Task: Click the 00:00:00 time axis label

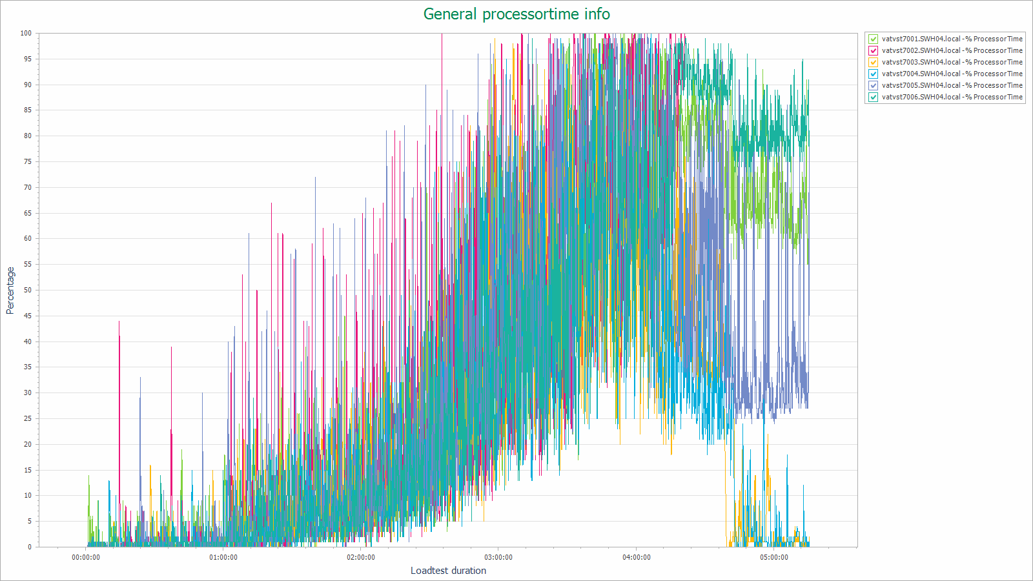Action: click(x=86, y=557)
